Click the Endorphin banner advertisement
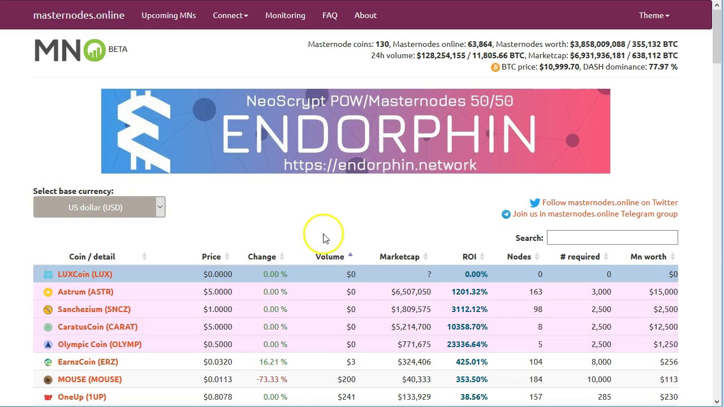 [x=355, y=131]
